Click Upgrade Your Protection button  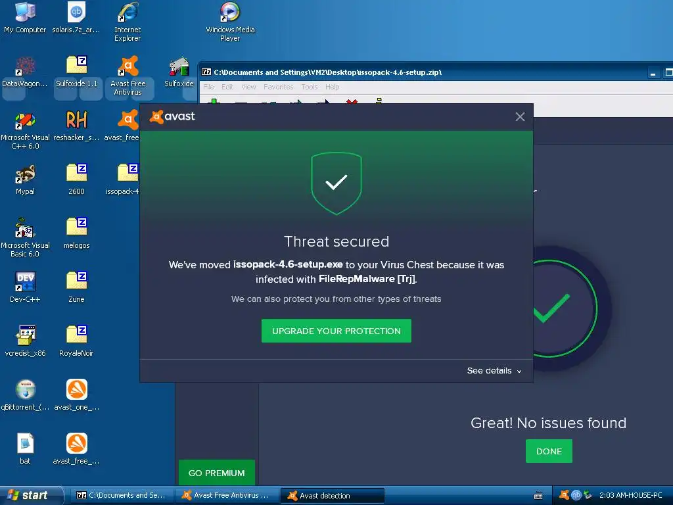(336, 331)
